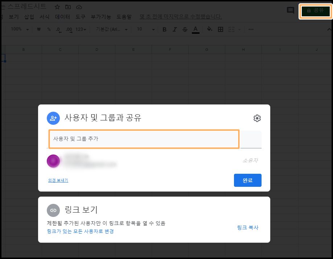Click the merge cells icon

231,29
